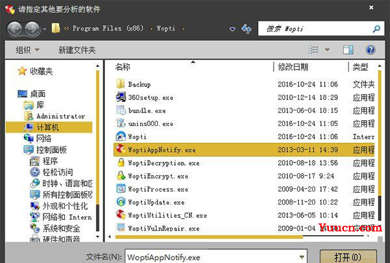Viewport: 390px width, 263px height.
Task: Select Program Files (x86) in the path
Action: [x=108, y=29]
